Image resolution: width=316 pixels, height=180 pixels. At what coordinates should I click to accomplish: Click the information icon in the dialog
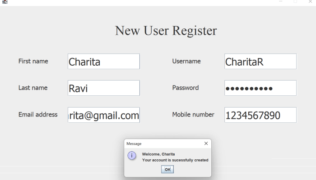(x=132, y=156)
